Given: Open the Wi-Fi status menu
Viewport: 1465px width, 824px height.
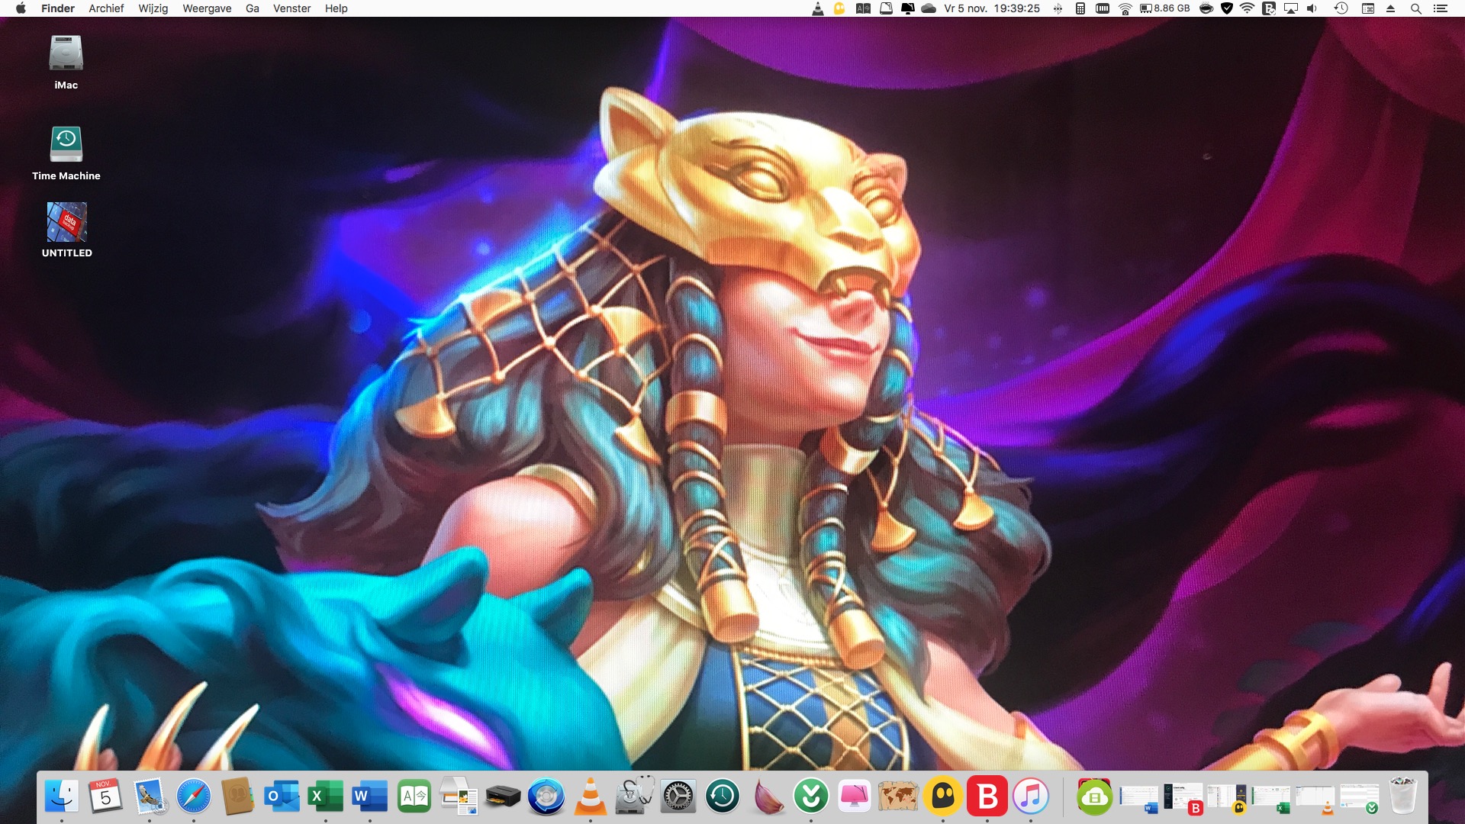Looking at the screenshot, I should 1248,8.
